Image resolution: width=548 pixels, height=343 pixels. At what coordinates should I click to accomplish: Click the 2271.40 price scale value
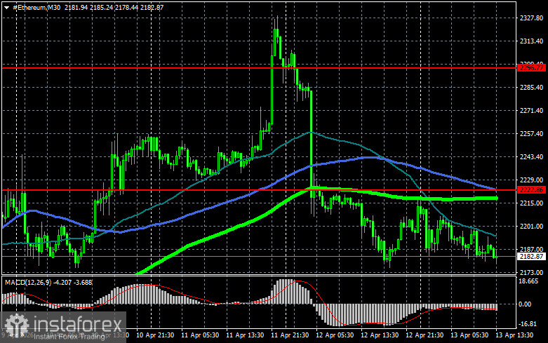tap(531, 110)
